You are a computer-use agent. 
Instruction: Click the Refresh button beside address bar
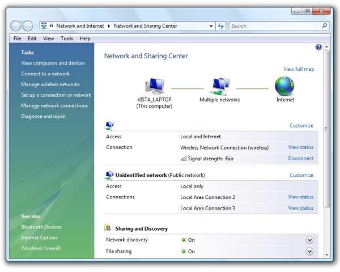pyautogui.click(x=221, y=26)
